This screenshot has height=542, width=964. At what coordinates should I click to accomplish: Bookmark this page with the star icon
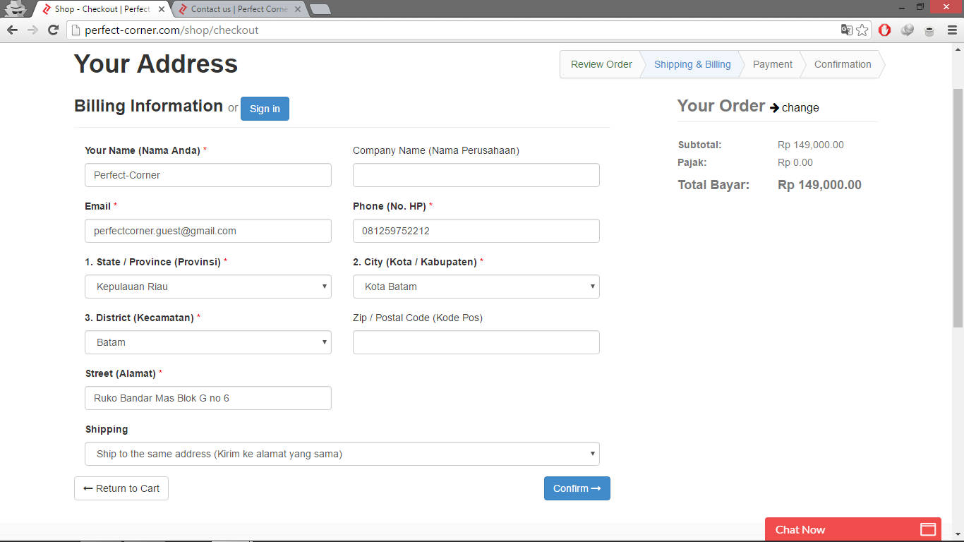[x=862, y=30]
